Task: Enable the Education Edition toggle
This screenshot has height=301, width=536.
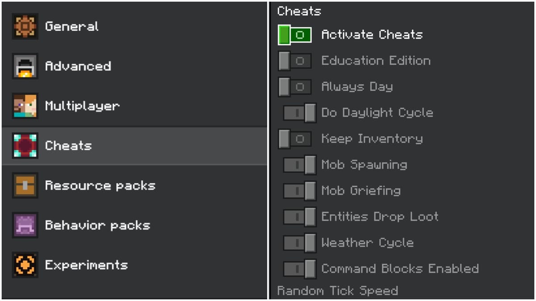Action: [x=293, y=61]
